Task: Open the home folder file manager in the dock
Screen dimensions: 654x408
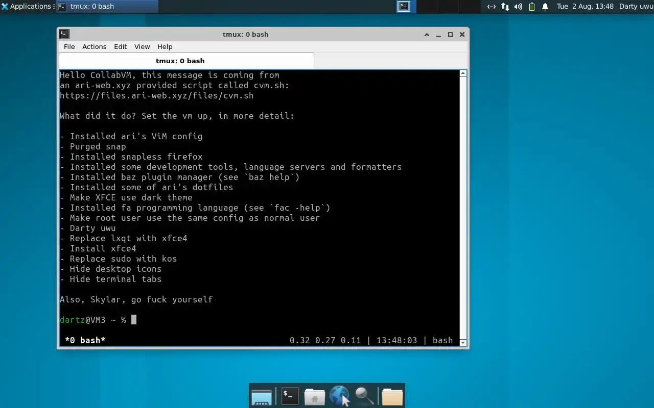Action: click(x=315, y=396)
